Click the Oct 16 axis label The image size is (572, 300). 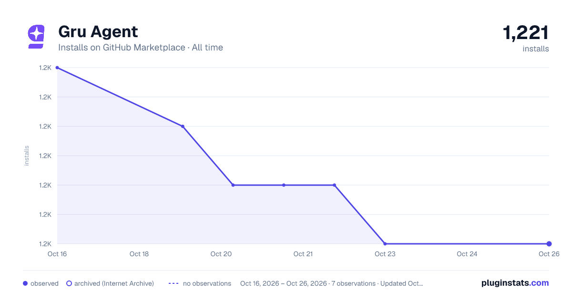(57, 254)
